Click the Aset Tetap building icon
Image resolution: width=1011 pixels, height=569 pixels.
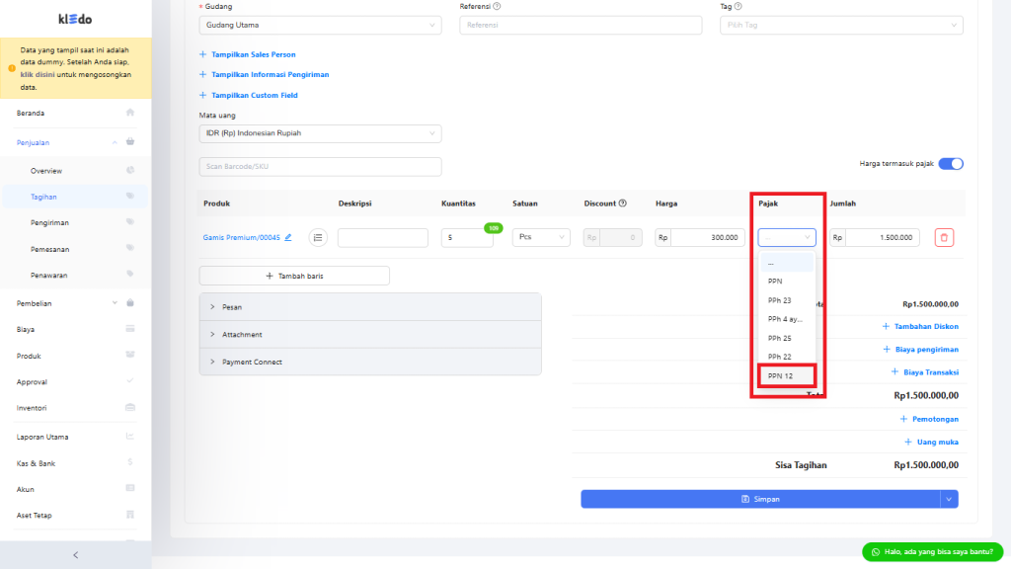[x=130, y=515]
